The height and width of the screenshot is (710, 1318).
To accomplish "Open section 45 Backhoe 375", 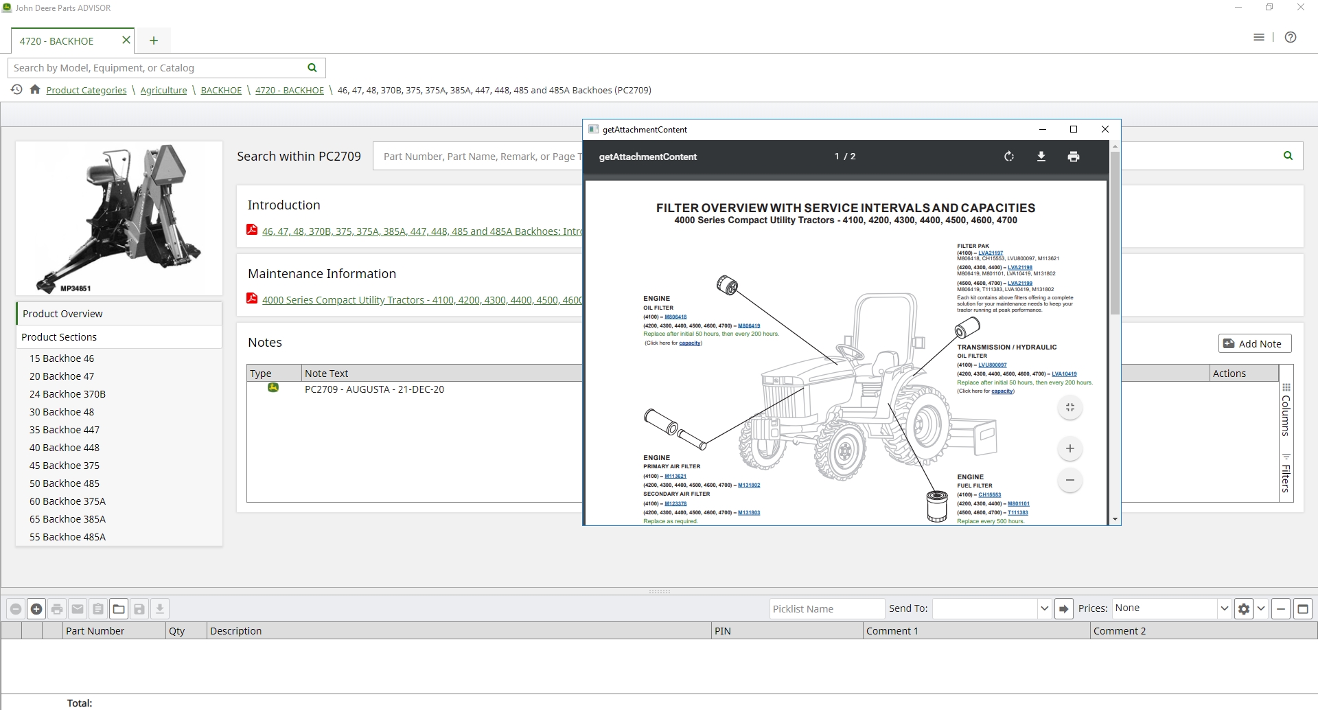I will click(x=65, y=466).
